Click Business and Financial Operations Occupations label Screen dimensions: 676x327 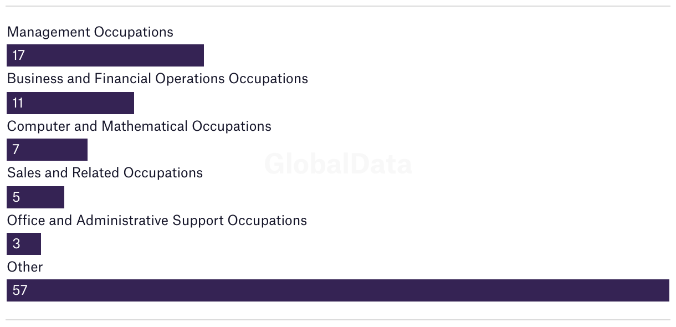pos(157,79)
